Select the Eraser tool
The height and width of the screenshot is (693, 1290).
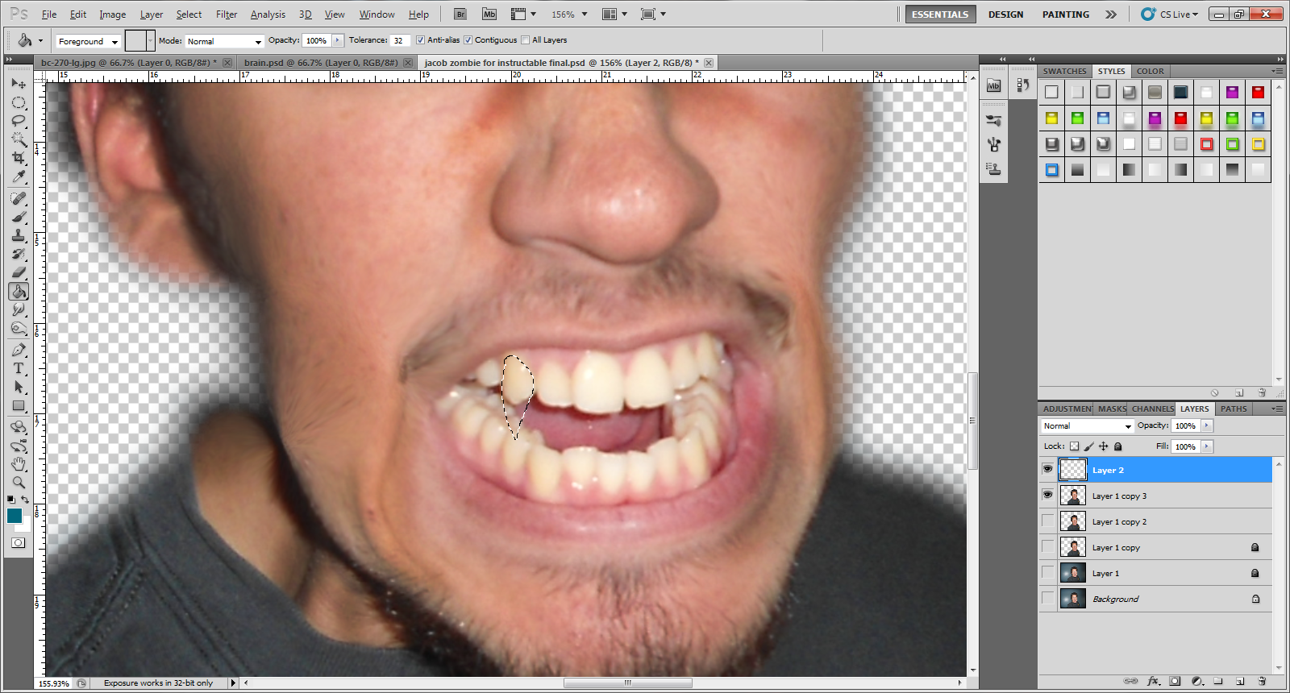[x=19, y=272]
